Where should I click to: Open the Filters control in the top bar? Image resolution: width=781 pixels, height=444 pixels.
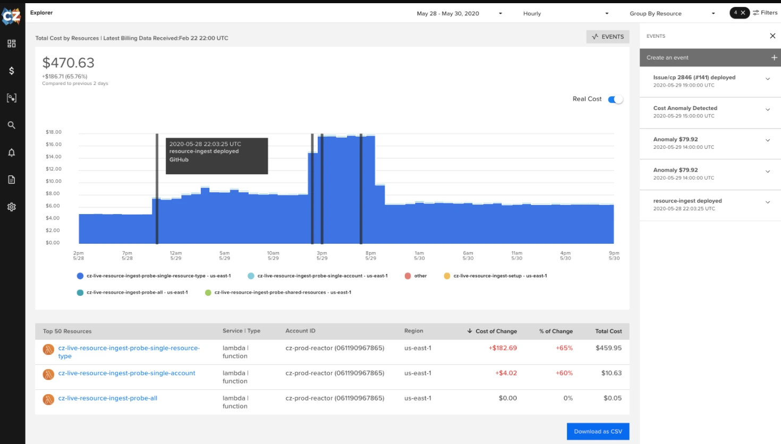[x=765, y=13]
